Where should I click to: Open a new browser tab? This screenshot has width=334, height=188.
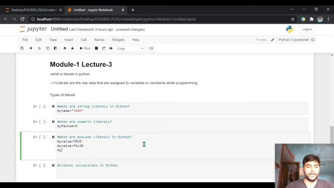point(133,10)
